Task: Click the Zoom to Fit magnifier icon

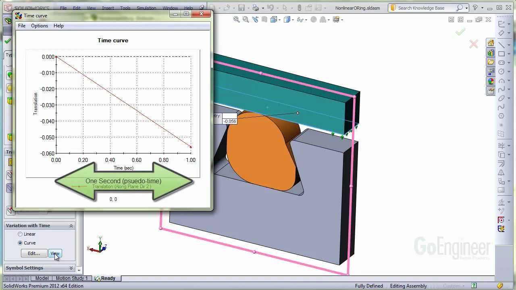Action: 237,19
